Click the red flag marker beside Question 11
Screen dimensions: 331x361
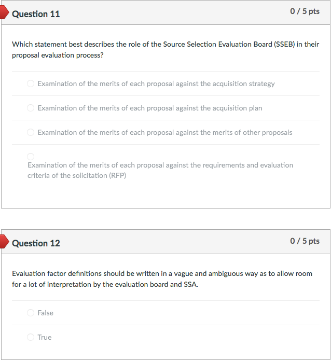click(4, 13)
